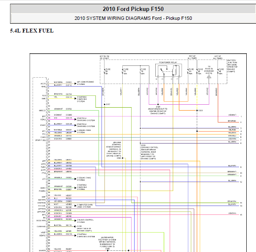
Task: Click the 'BRN/GRN' wire label at reference 13
Action: (x=232, y=201)
